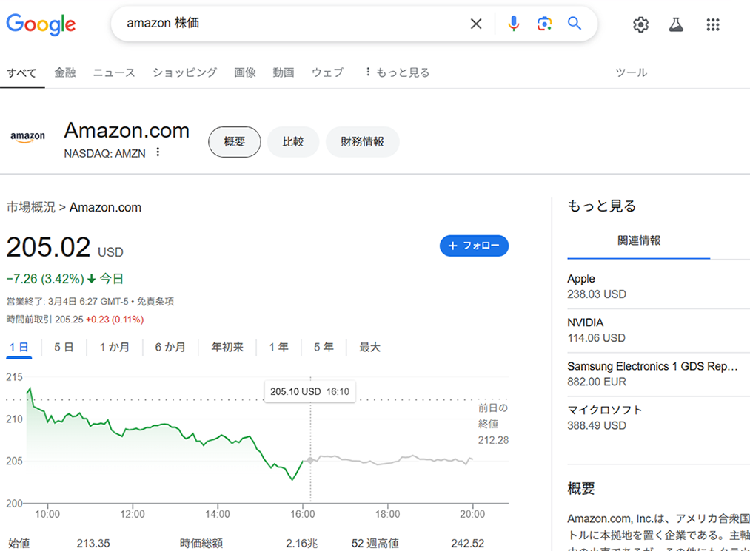This screenshot has height=551, width=750.
Task: Select the 概要 chip
Action: [235, 142]
